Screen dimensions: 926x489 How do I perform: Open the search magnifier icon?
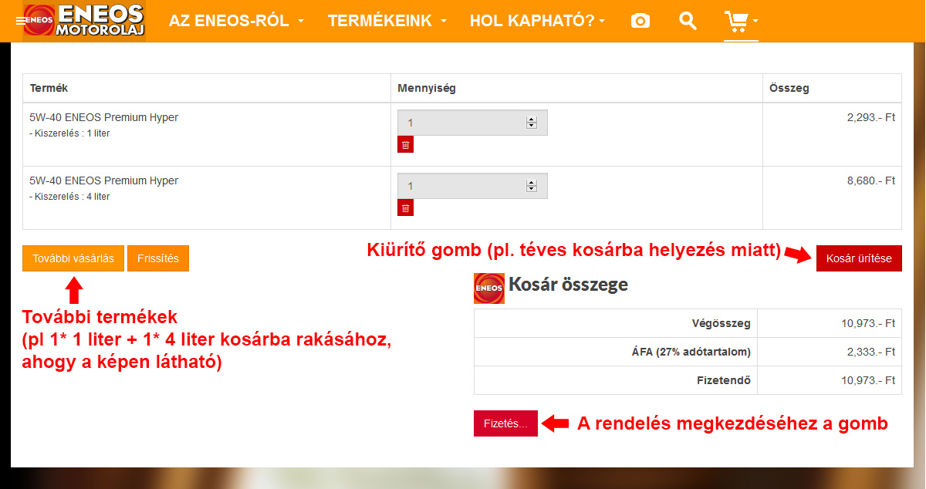tap(688, 21)
